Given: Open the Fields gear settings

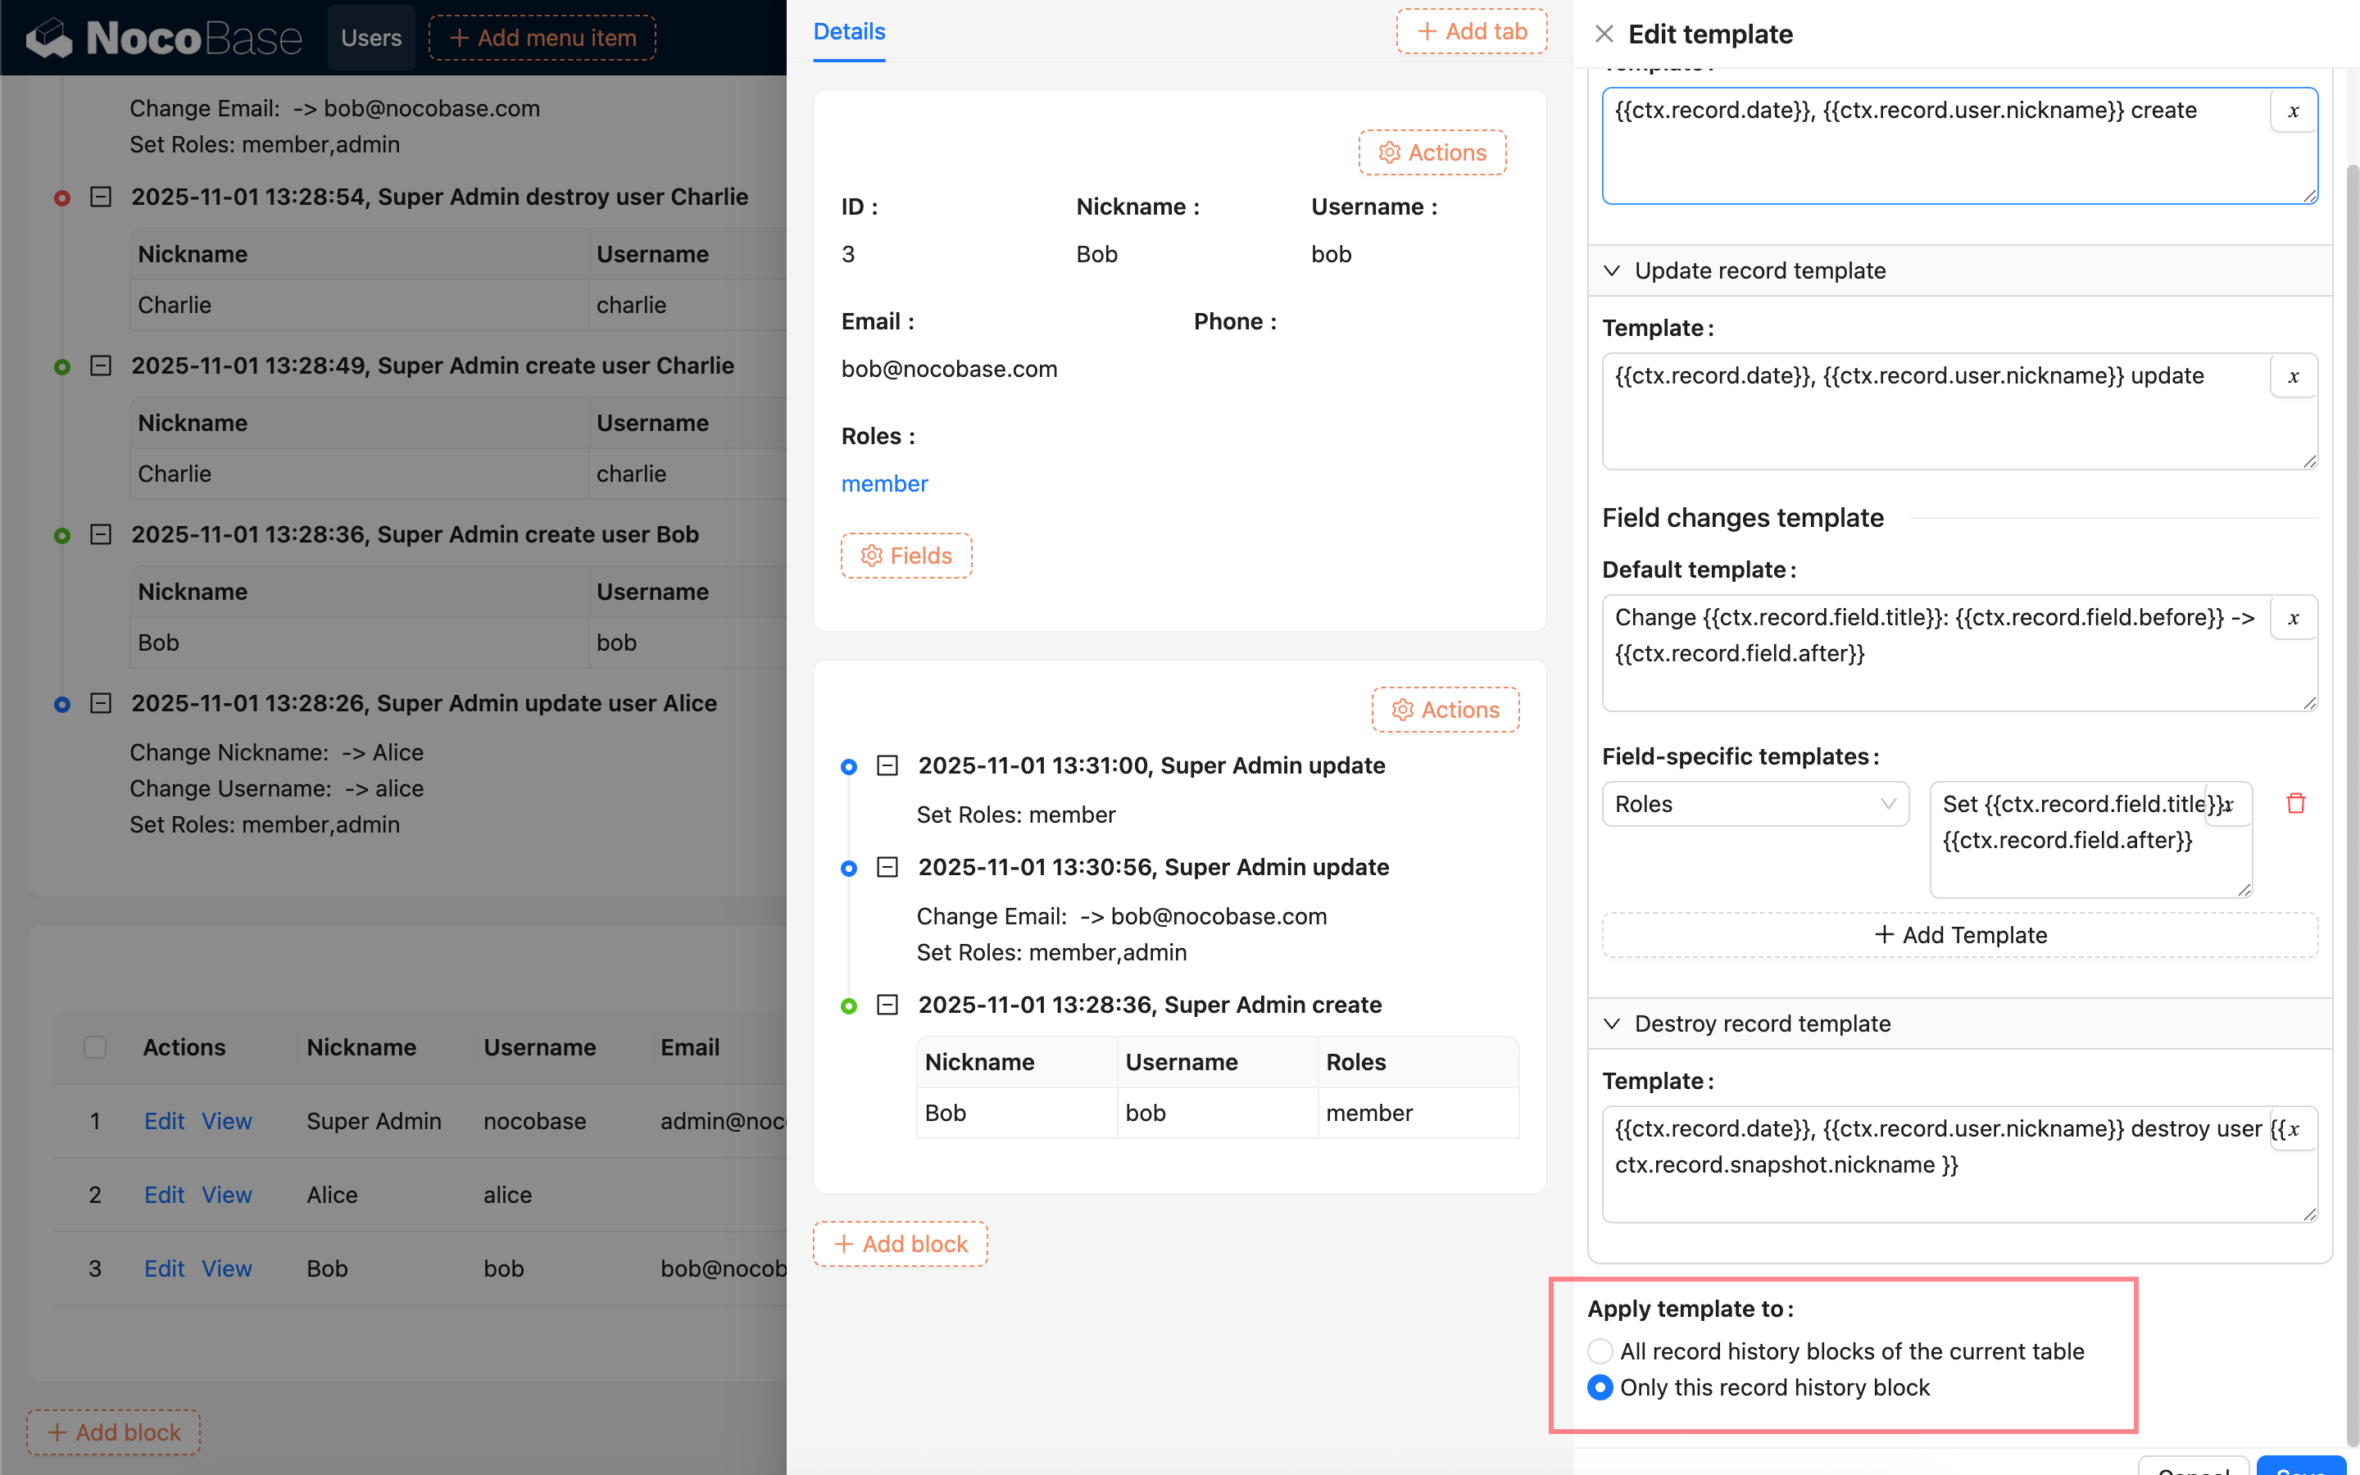Looking at the screenshot, I should click(906, 556).
